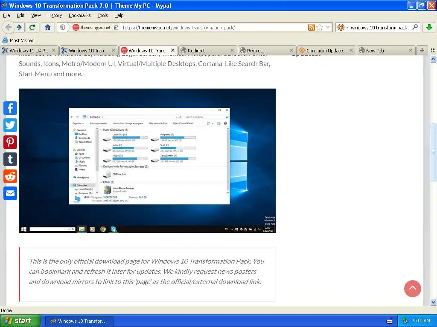The height and width of the screenshot is (327, 437).
Task: Pin page on Pinterest
Action: pyautogui.click(x=10, y=142)
